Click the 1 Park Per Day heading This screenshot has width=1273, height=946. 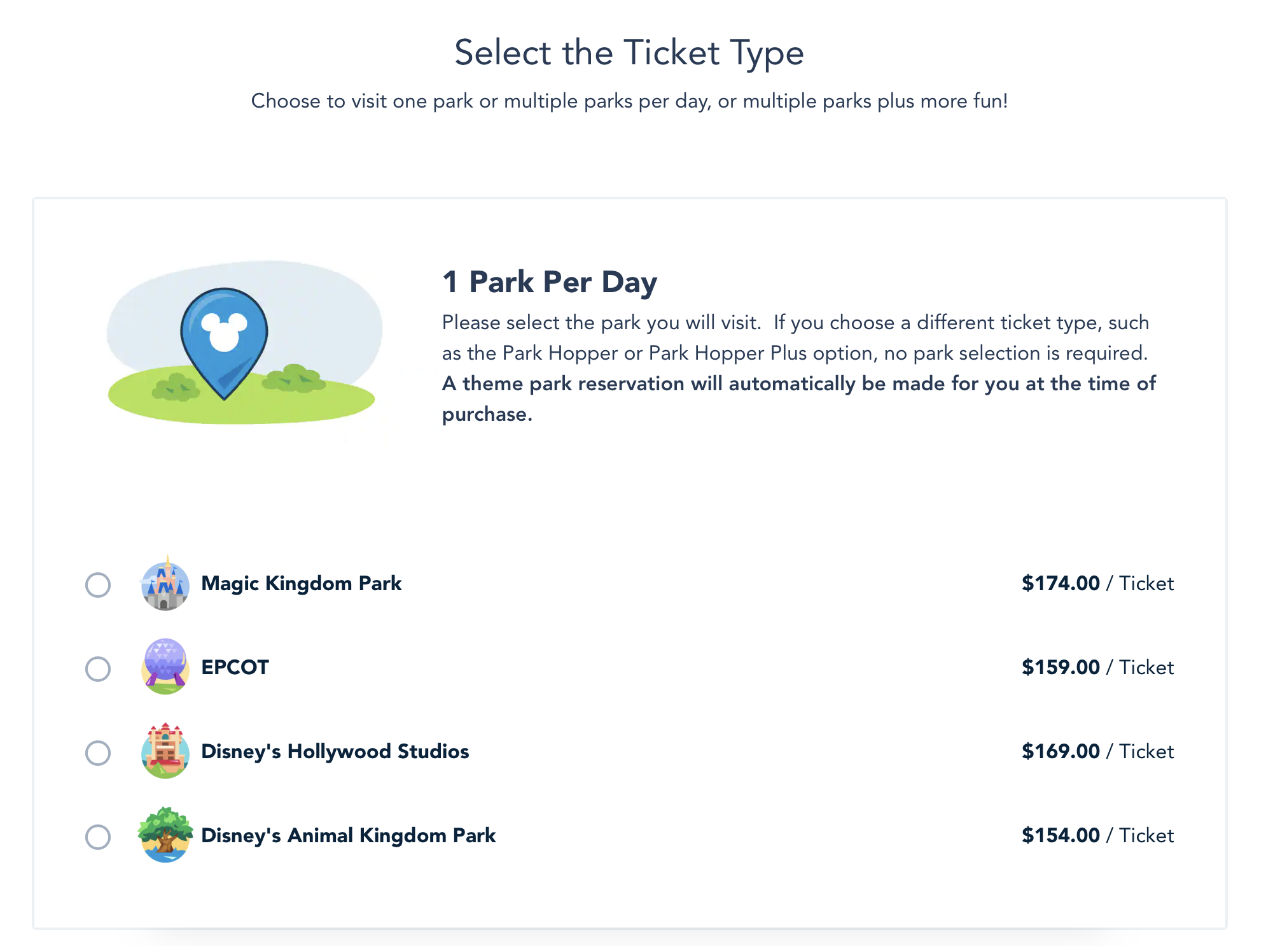(x=550, y=282)
